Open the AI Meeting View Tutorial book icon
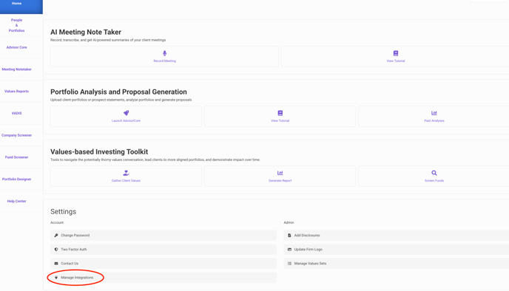 (x=395, y=53)
